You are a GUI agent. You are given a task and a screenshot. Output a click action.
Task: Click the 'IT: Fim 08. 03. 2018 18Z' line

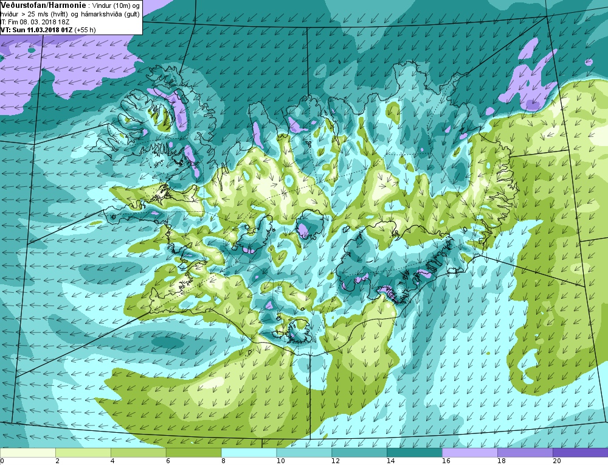35,22
